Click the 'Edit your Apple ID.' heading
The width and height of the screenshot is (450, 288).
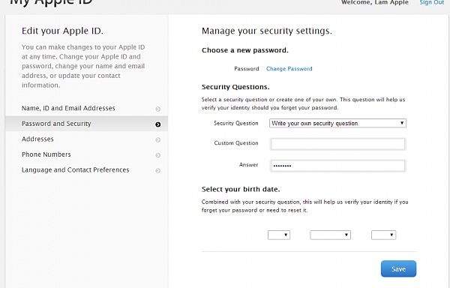pos(62,31)
